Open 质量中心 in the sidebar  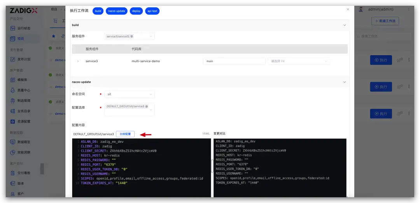coord(20,90)
